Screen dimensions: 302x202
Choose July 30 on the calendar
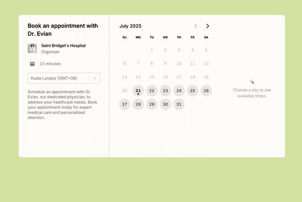click(165, 104)
